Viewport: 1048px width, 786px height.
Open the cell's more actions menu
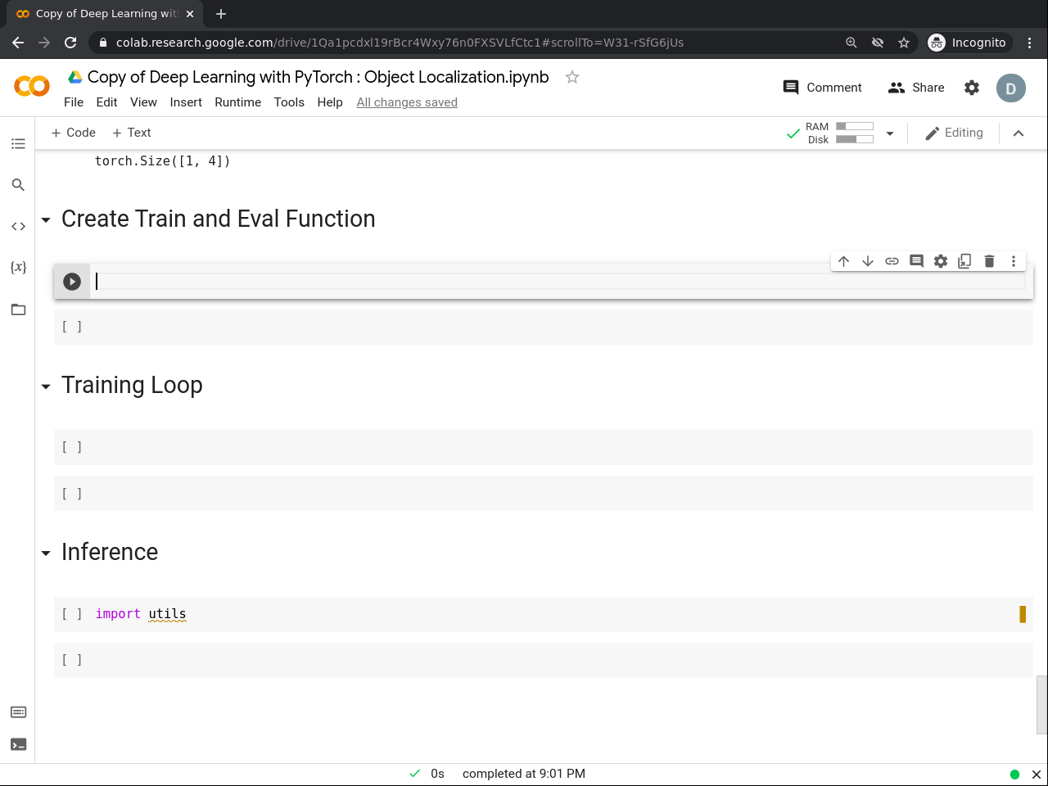tap(1014, 260)
